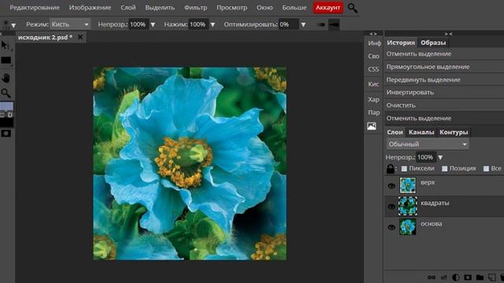
Task: Open the Обычный blend mode dropdown
Action: 428,144
